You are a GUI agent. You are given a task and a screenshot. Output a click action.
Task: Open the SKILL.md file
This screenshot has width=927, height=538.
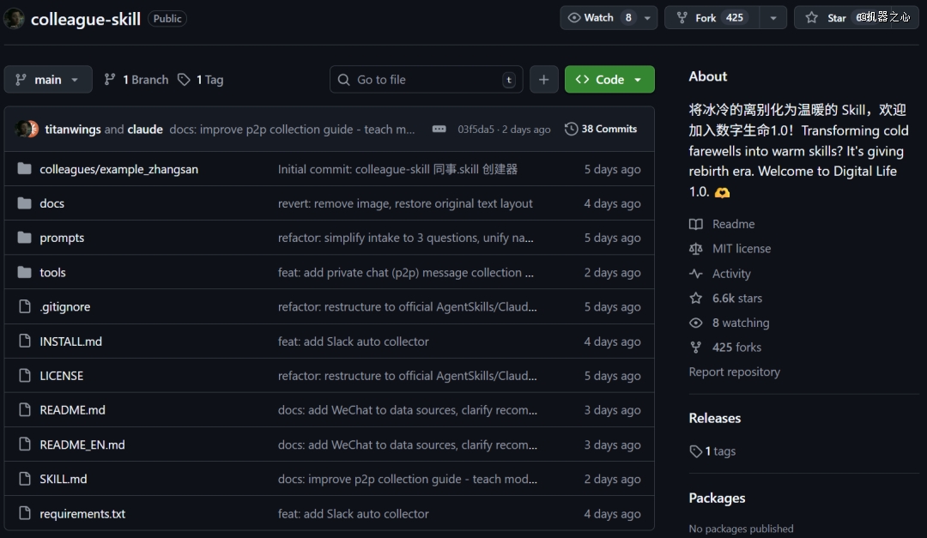(x=63, y=479)
